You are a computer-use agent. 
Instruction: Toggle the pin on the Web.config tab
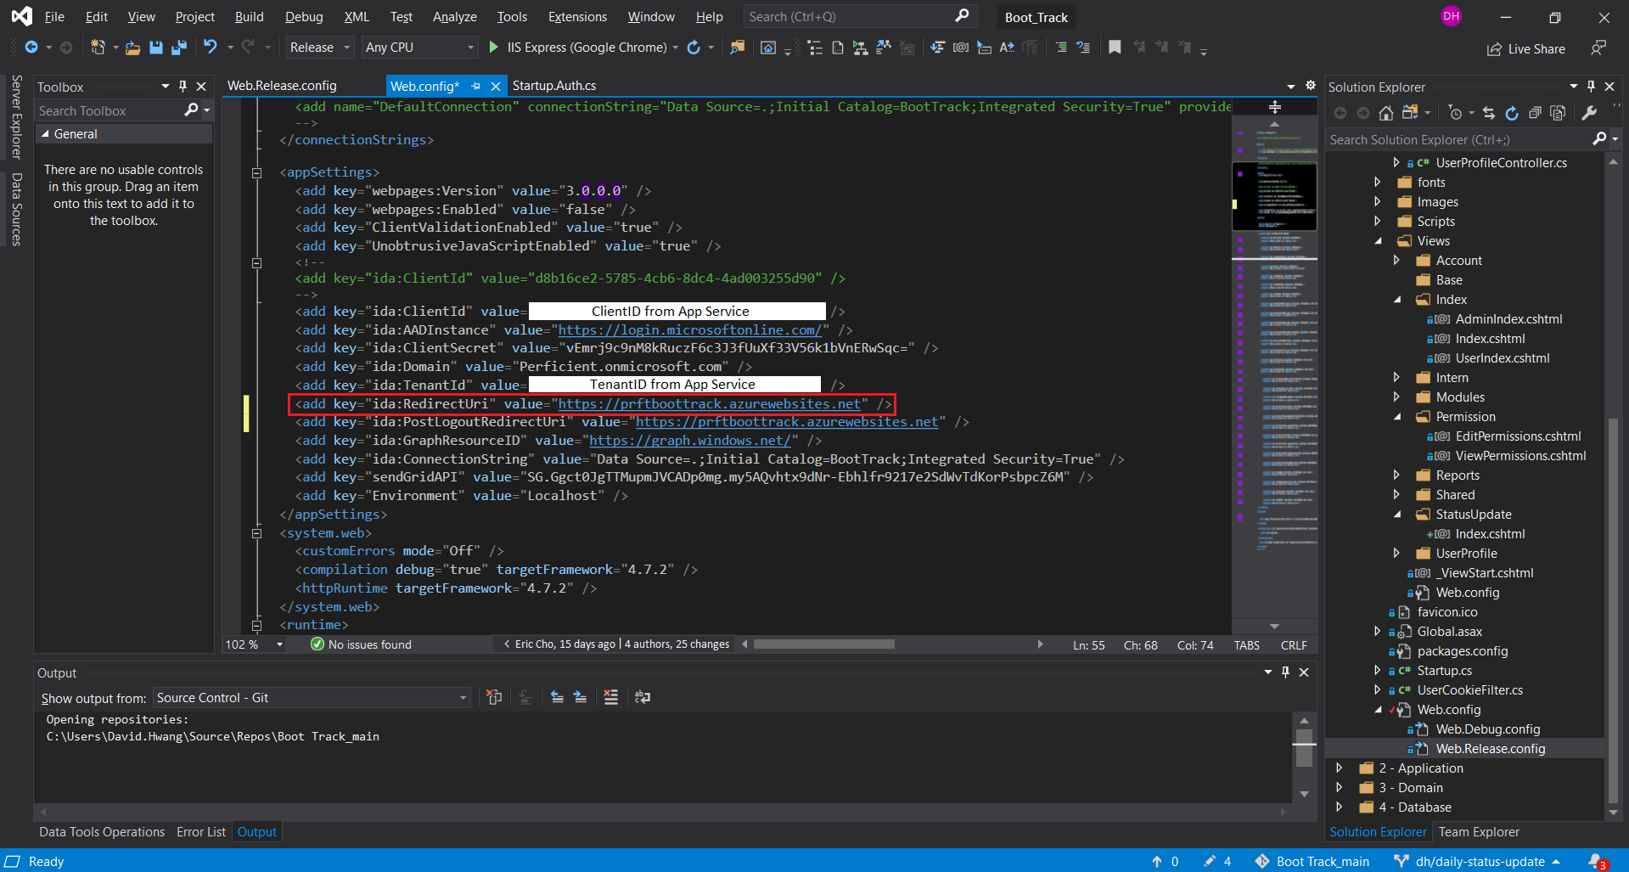pyautogui.click(x=476, y=86)
